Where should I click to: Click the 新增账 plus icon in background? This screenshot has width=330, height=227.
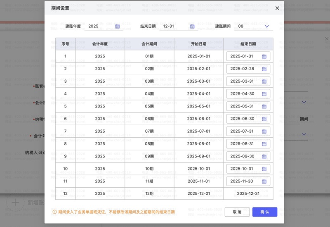pyautogui.click(x=15, y=203)
